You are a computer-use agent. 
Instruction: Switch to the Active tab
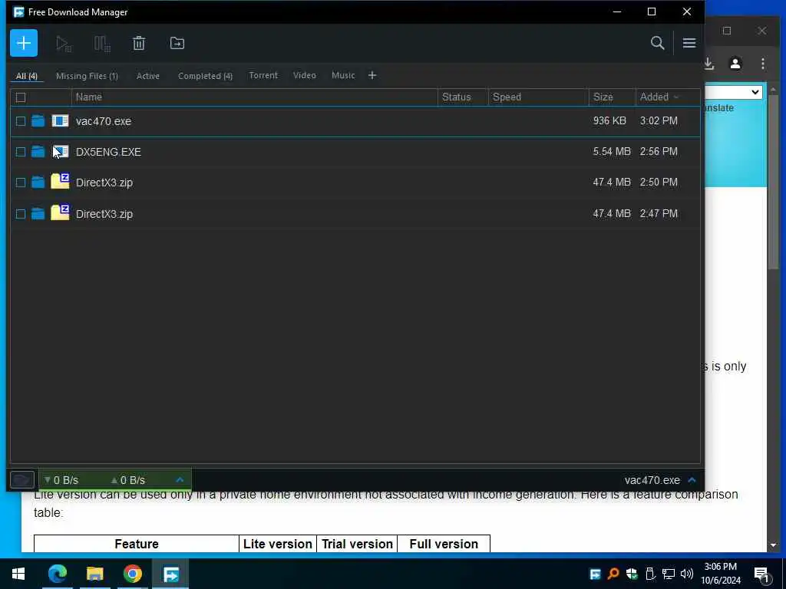[x=148, y=76]
